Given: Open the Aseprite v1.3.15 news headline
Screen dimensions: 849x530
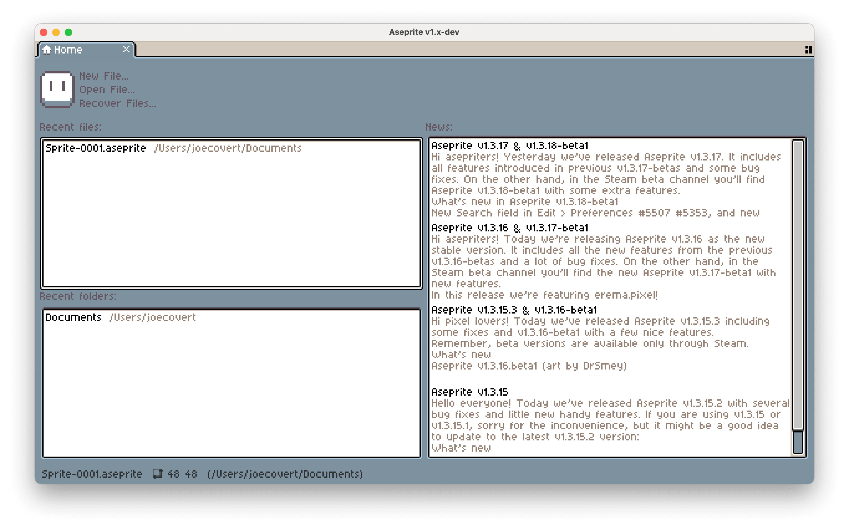Looking at the screenshot, I should (470, 392).
